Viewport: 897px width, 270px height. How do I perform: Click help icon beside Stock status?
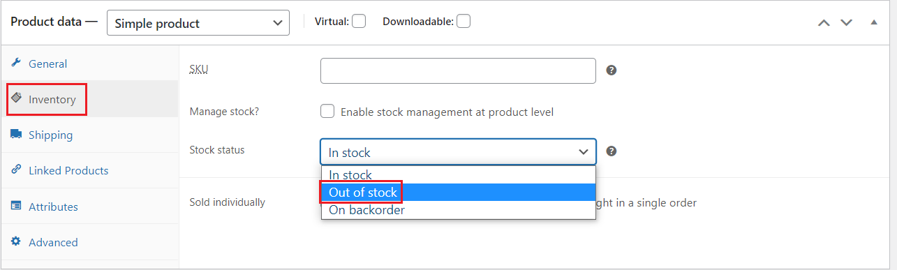pos(611,151)
